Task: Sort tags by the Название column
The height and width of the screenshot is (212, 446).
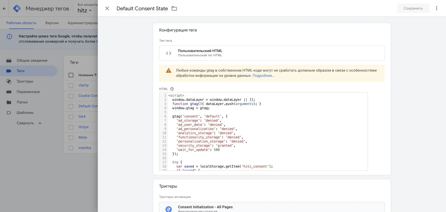Action: (x=88, y=75)
